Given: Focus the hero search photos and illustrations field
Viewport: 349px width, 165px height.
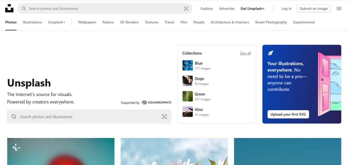Looking at the screenshot, I should point(89,117).
